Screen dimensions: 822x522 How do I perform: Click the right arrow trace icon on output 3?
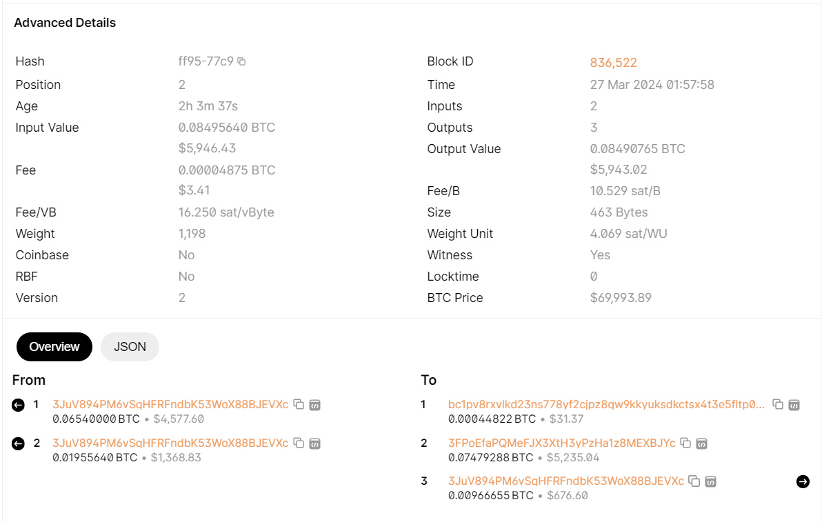click(803, 482)
